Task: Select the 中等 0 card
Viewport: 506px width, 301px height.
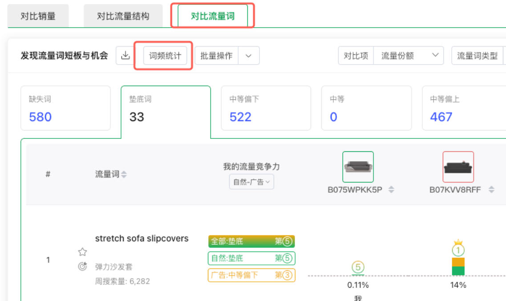Action: pyautogui.click(x=366, y=108)
